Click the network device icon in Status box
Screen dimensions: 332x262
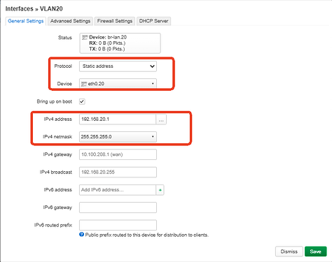pos(85,37)
